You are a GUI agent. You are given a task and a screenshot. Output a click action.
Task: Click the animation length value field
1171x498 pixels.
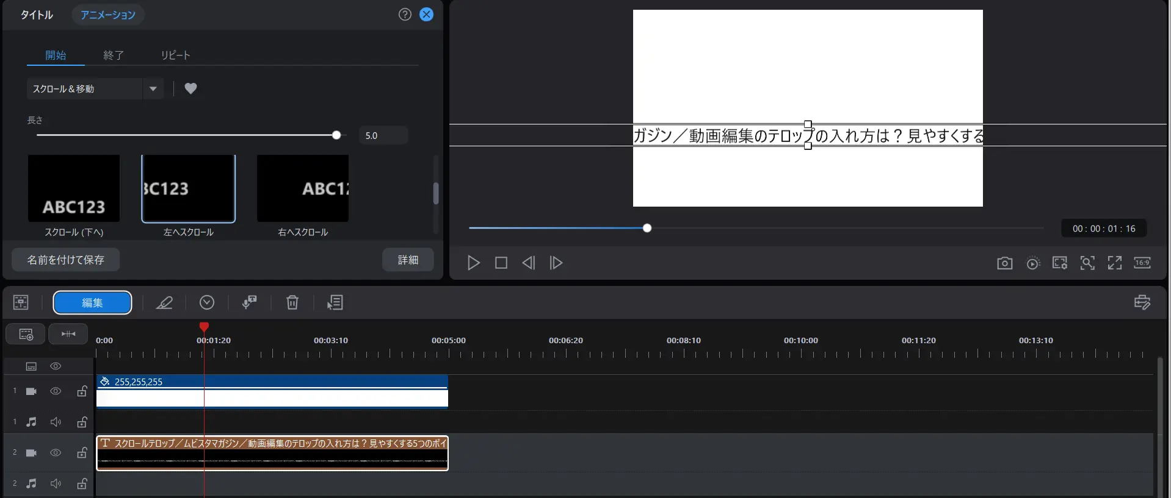(x=383, y=135)
